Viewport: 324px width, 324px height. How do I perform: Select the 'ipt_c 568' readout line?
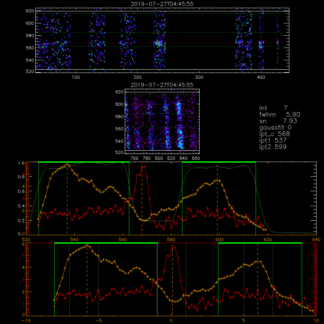(x=275, y=134)
